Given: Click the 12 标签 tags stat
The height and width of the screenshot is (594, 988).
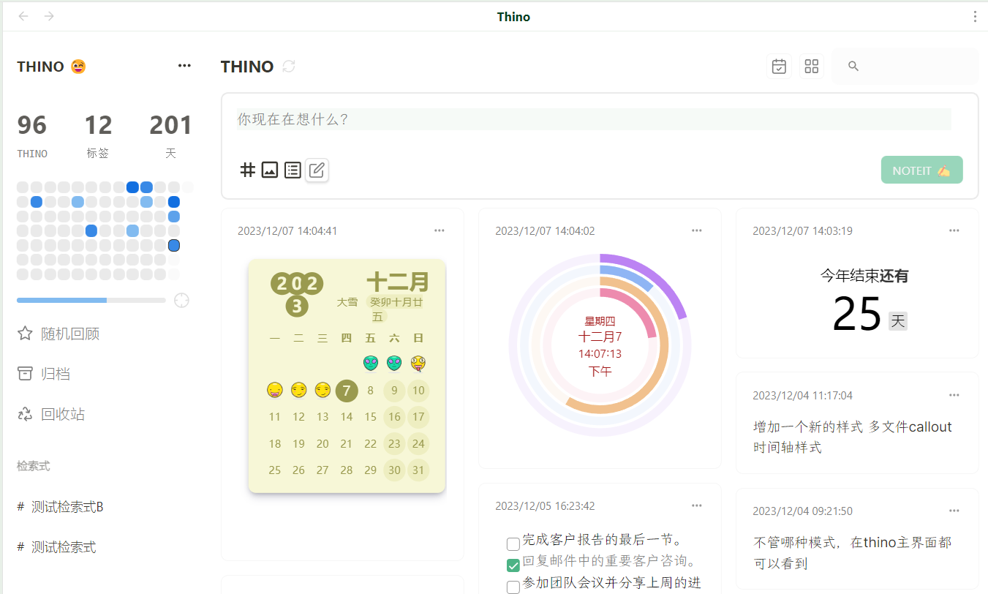Looking at the screenshot, I should coord(98,136).
